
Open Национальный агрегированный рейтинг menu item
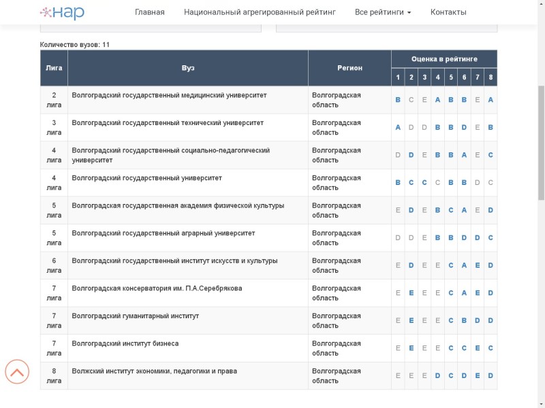tap(260, 12)
